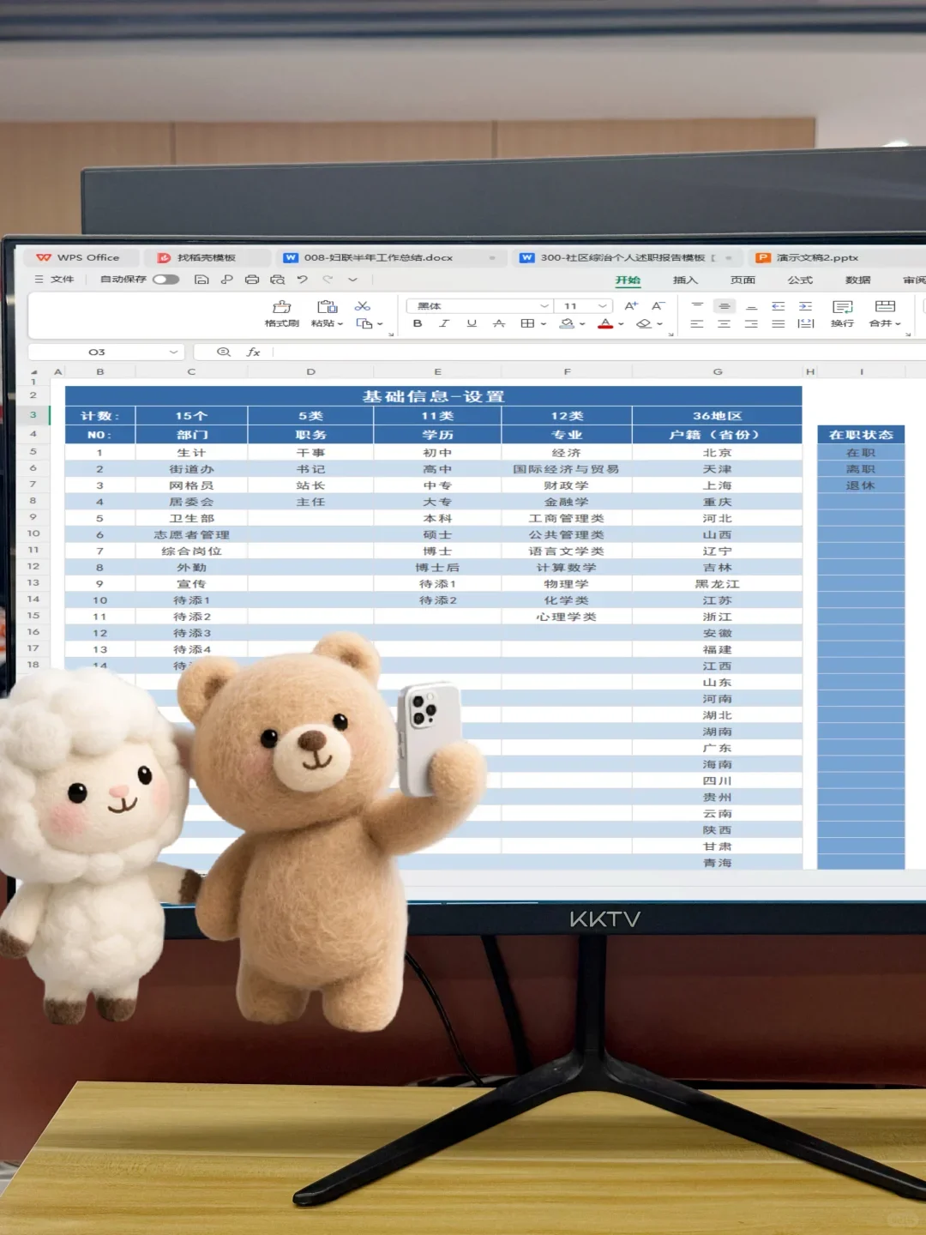Open the 页面 (Page) ribbon tab
This screenshot has height=1235, width=926.
(743, 280)
